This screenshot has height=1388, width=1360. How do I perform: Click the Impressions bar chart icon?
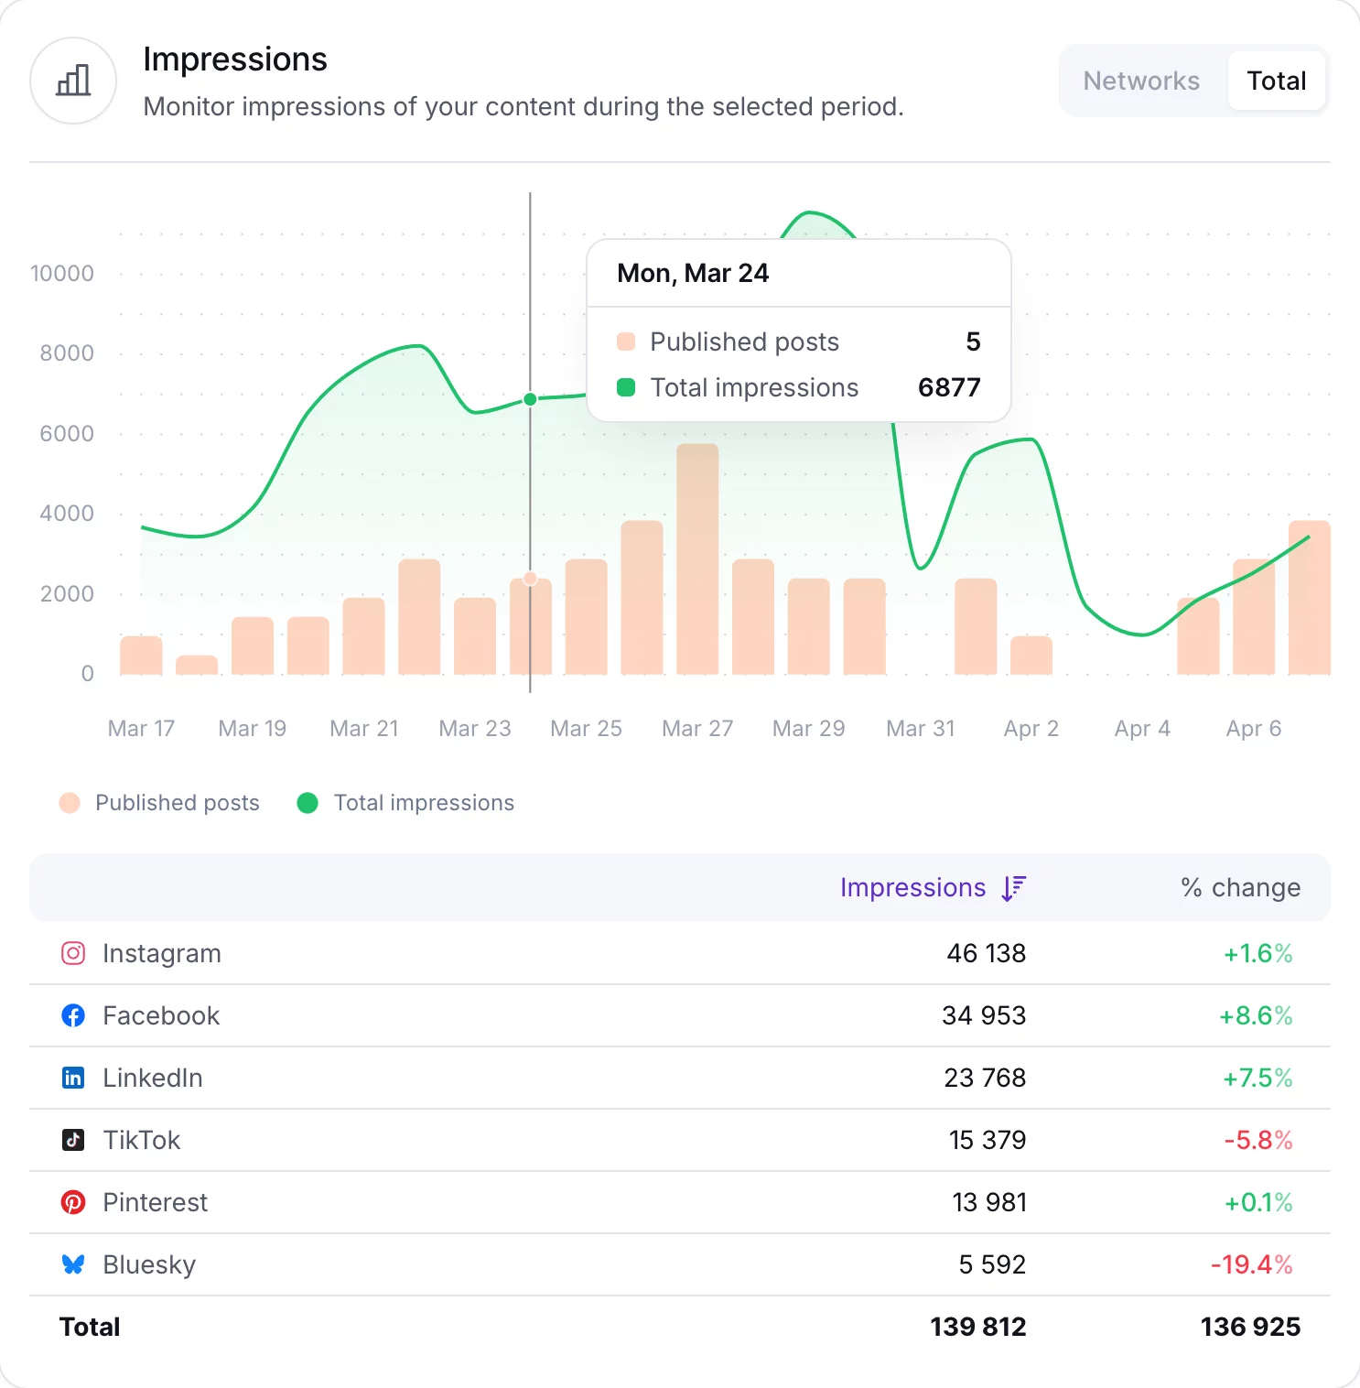coord(72,81)
